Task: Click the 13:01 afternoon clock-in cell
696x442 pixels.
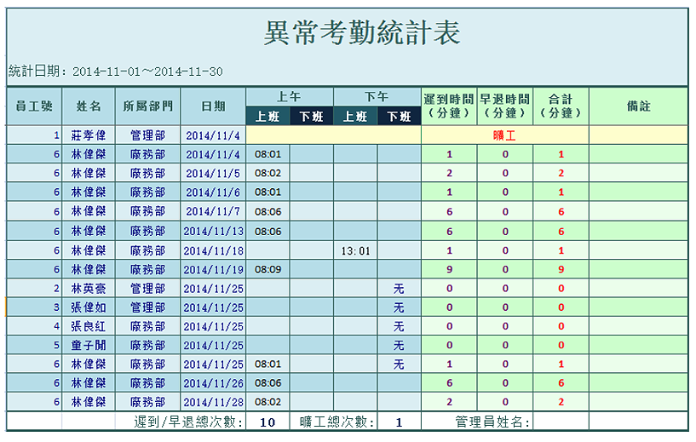Action: coord(355,250)
